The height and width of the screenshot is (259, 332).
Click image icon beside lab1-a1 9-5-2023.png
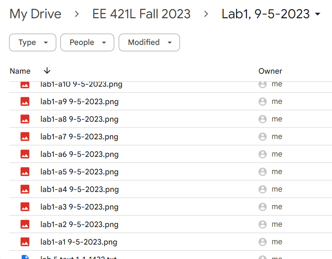coord(25,242)
